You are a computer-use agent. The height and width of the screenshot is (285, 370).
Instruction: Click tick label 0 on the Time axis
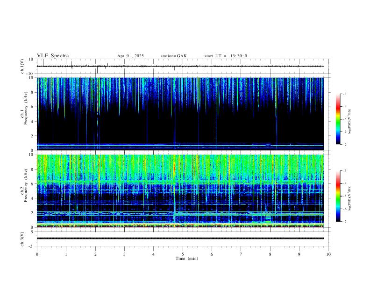pos(37,254)
